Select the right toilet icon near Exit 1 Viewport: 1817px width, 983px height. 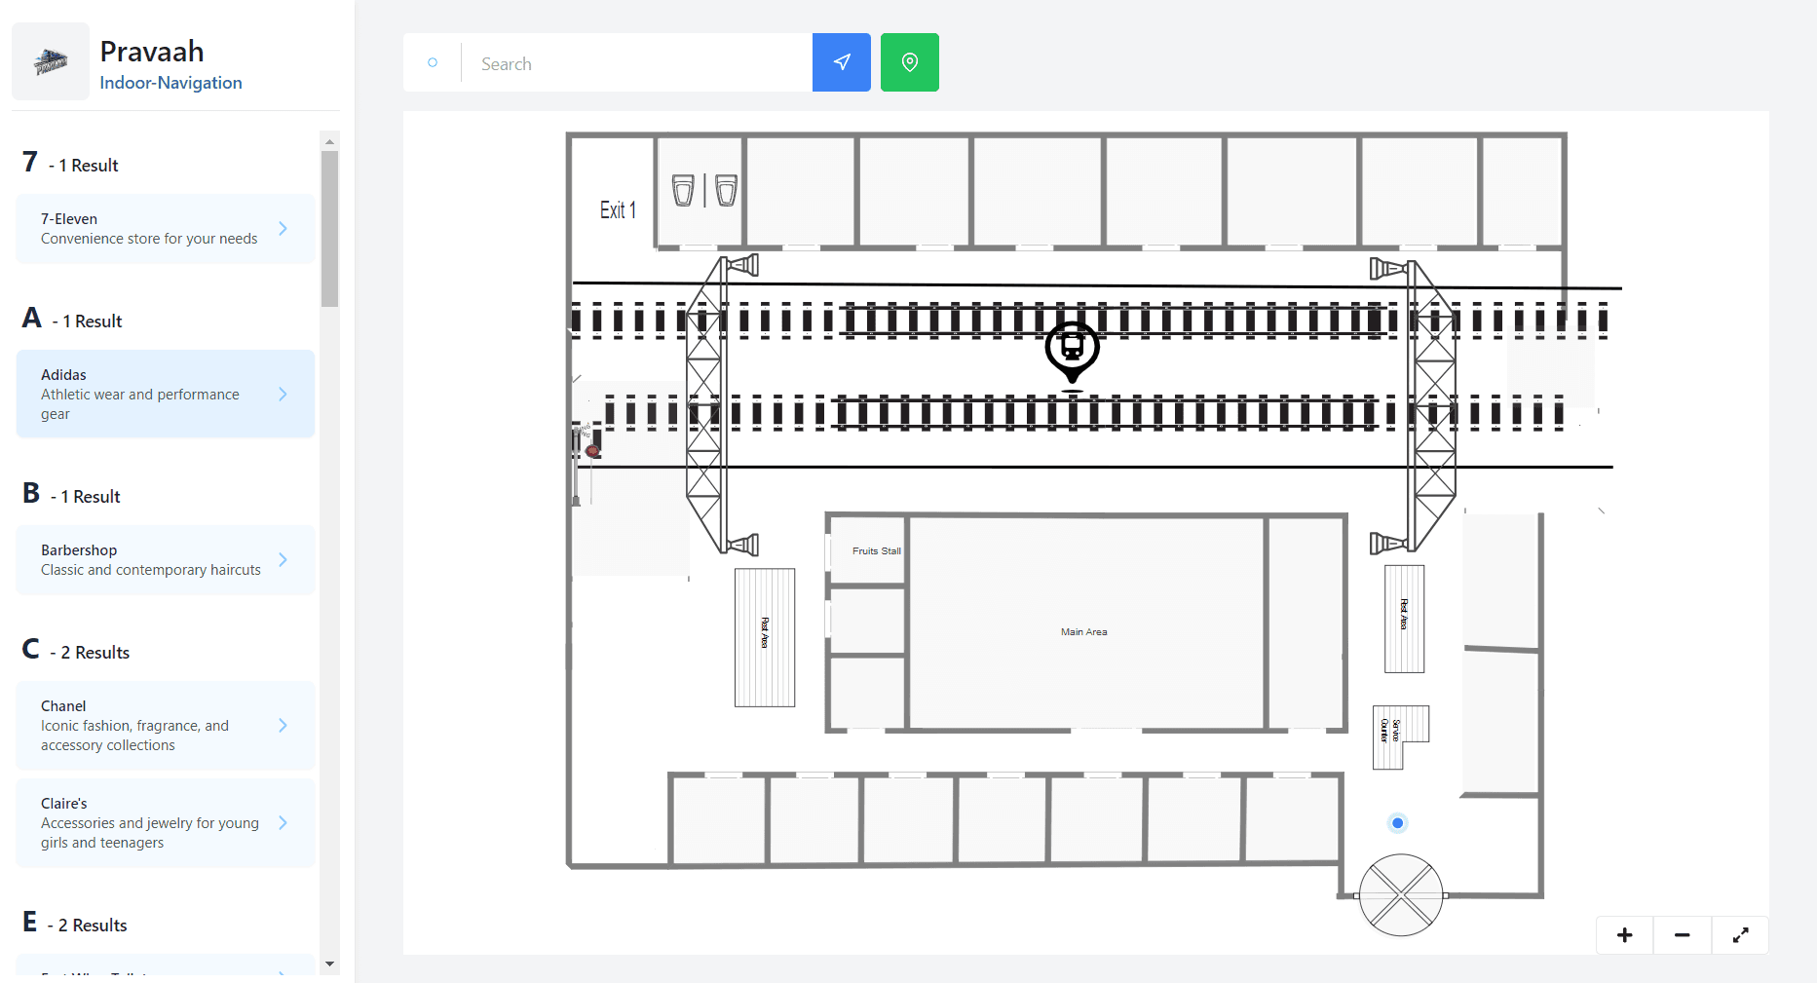point(727,190)
